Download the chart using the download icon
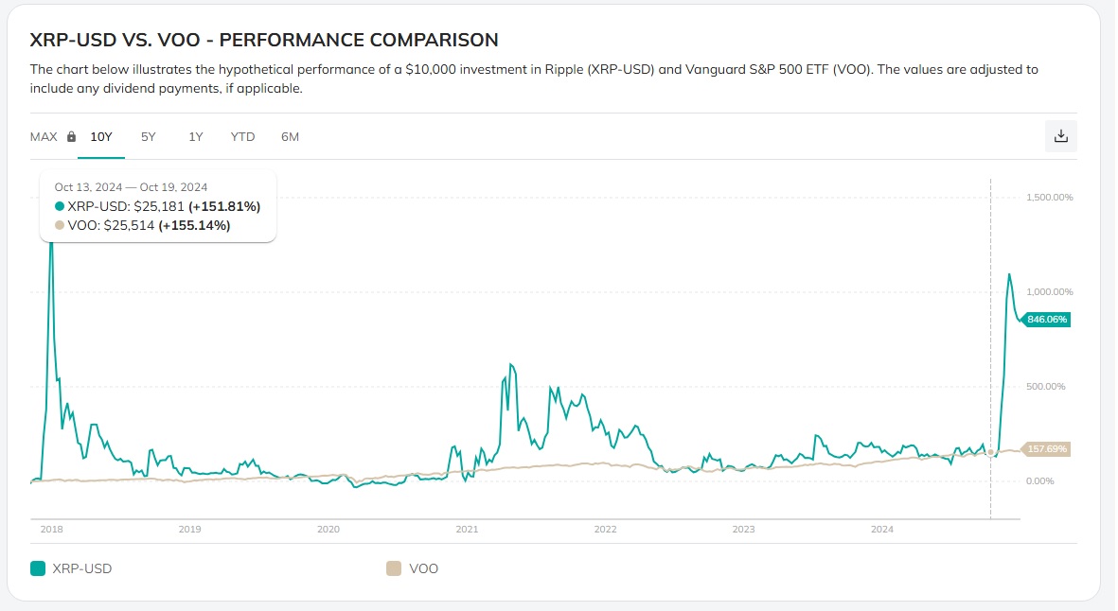1118x611 pixels. coord(1060,136)
